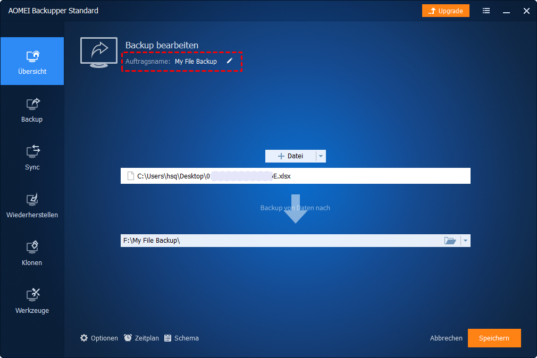The image size is (537, 358).
Task: Open Zeitplan scheduling
Action: click(141, 338)
